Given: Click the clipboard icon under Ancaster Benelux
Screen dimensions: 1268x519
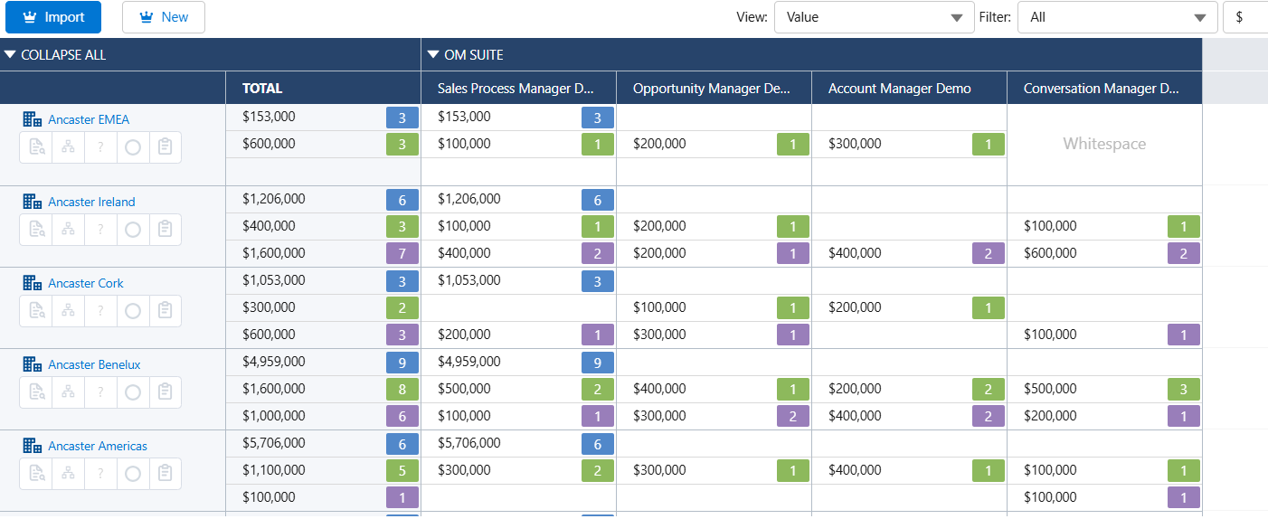Looking at the screenshot, I should (165, 392).
